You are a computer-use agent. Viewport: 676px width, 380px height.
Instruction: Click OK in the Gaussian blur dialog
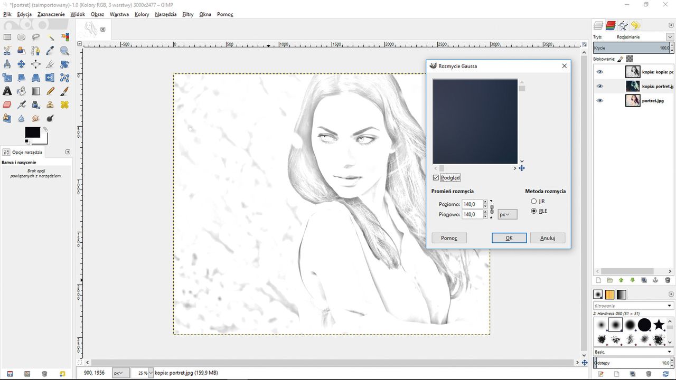point(509,238)
